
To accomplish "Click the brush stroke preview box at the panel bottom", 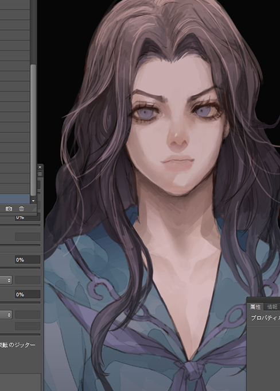I will [21, 382].
